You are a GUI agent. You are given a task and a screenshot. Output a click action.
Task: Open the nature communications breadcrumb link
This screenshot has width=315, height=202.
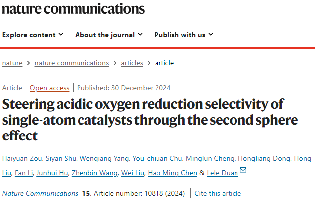(x=72, y=63)
